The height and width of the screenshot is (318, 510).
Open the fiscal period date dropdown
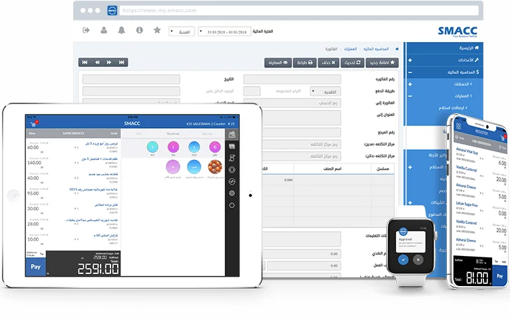pyautogui.click(x=224, y=31)
